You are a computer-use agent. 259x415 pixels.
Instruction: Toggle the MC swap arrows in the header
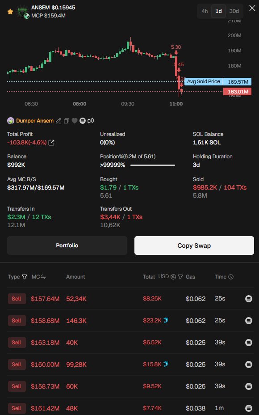click(x=43, y=277)
